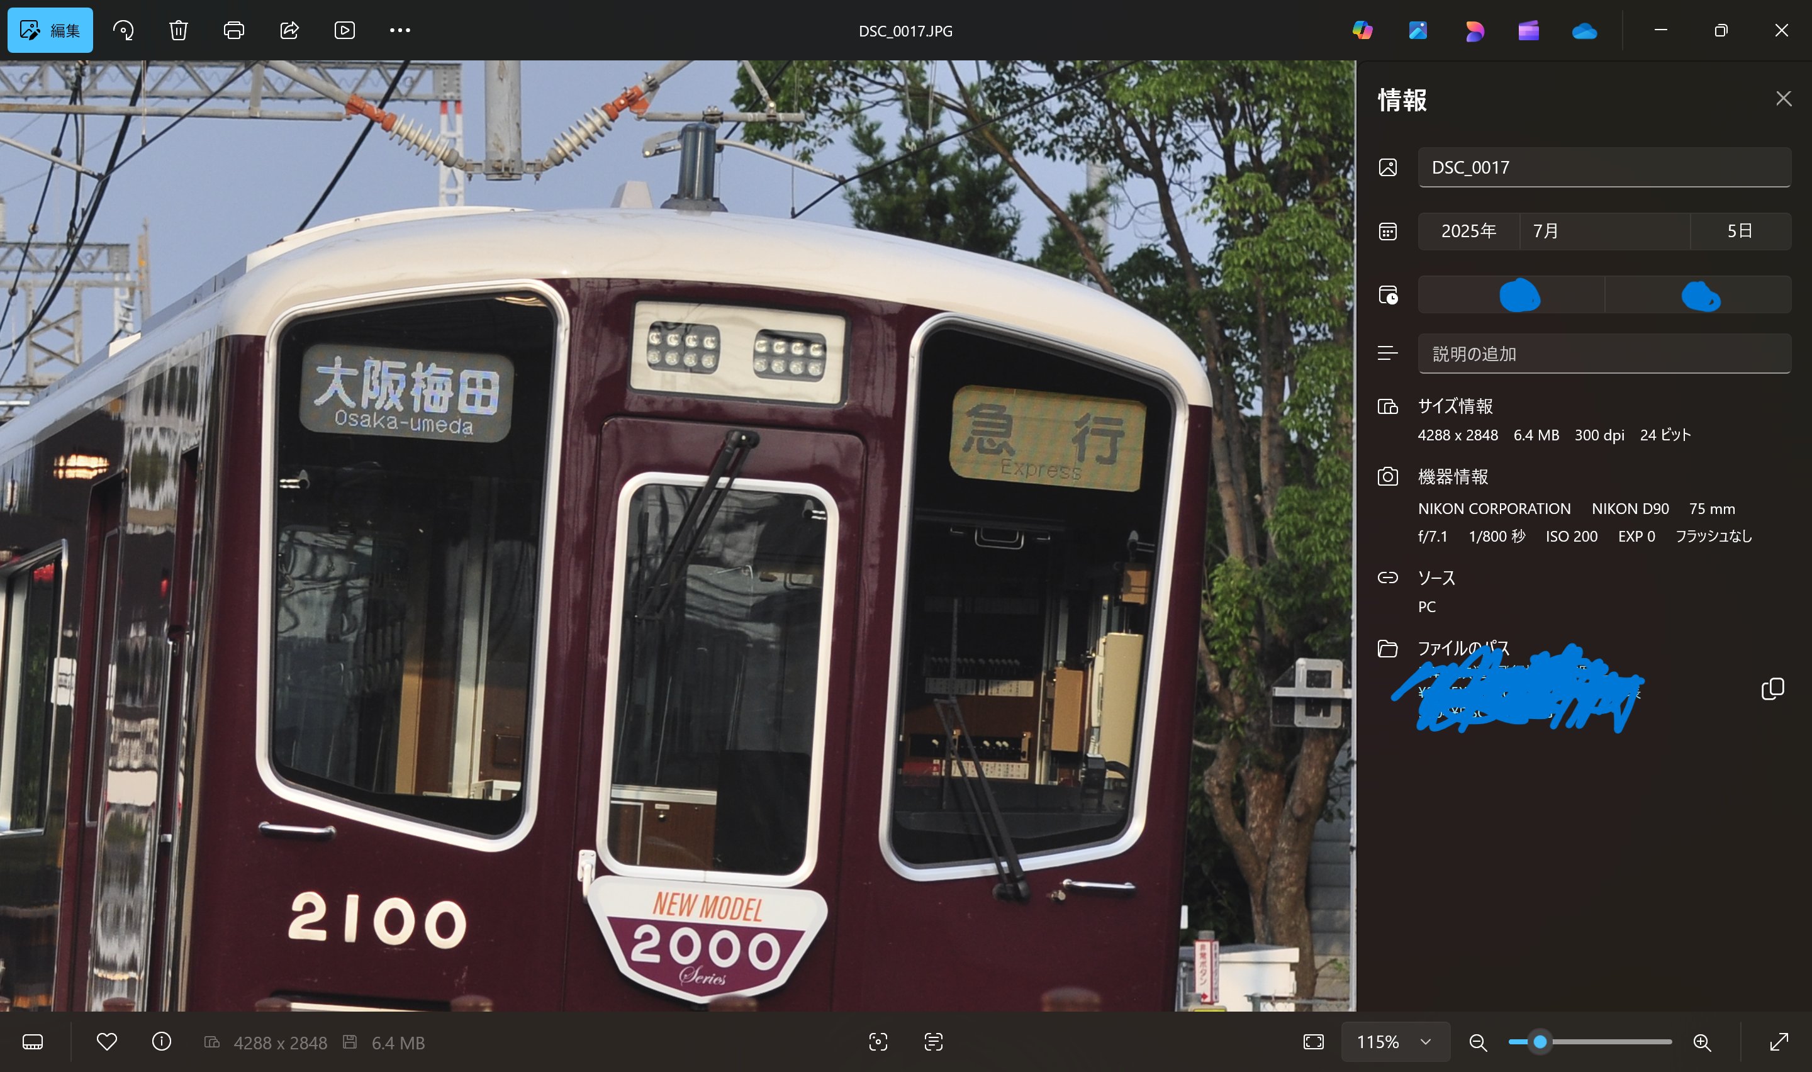This screenshot has width=1812, height=1072.
Task: Click the 情報 panel title
Action: 1402,99
